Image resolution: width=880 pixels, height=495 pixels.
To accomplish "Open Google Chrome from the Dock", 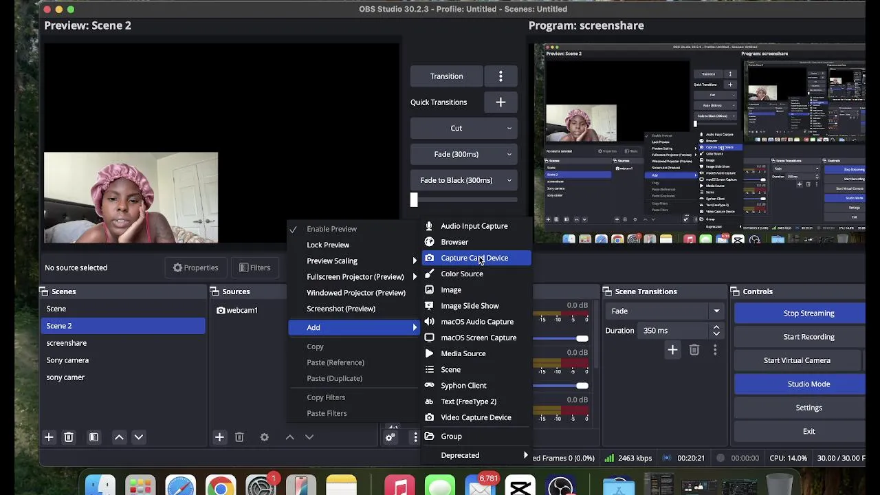I will click(x=221, y=487).
